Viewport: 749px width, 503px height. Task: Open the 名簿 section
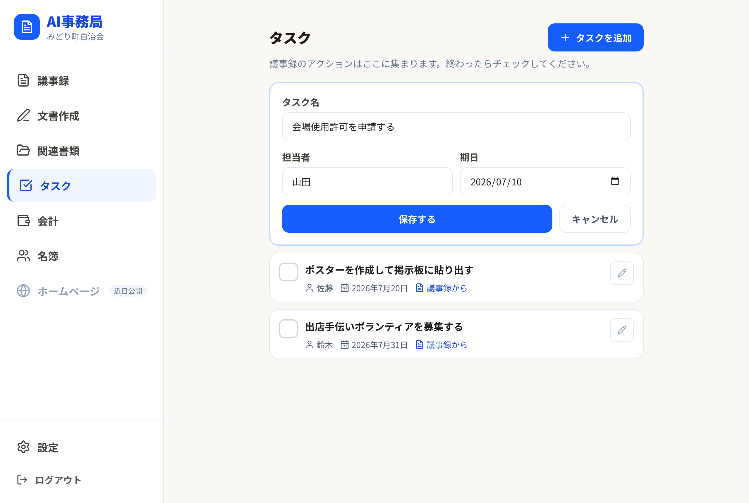pyautogui.click(x=82, y=256)
